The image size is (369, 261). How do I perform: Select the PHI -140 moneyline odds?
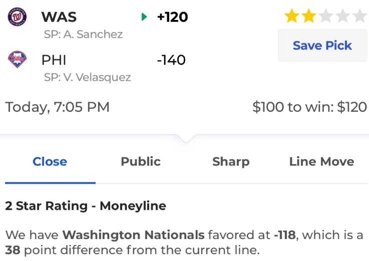pyautogui.click(x=171, y=60)
